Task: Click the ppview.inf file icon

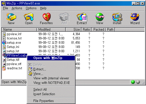Action: pyautogui.click(x=4, y=34)
